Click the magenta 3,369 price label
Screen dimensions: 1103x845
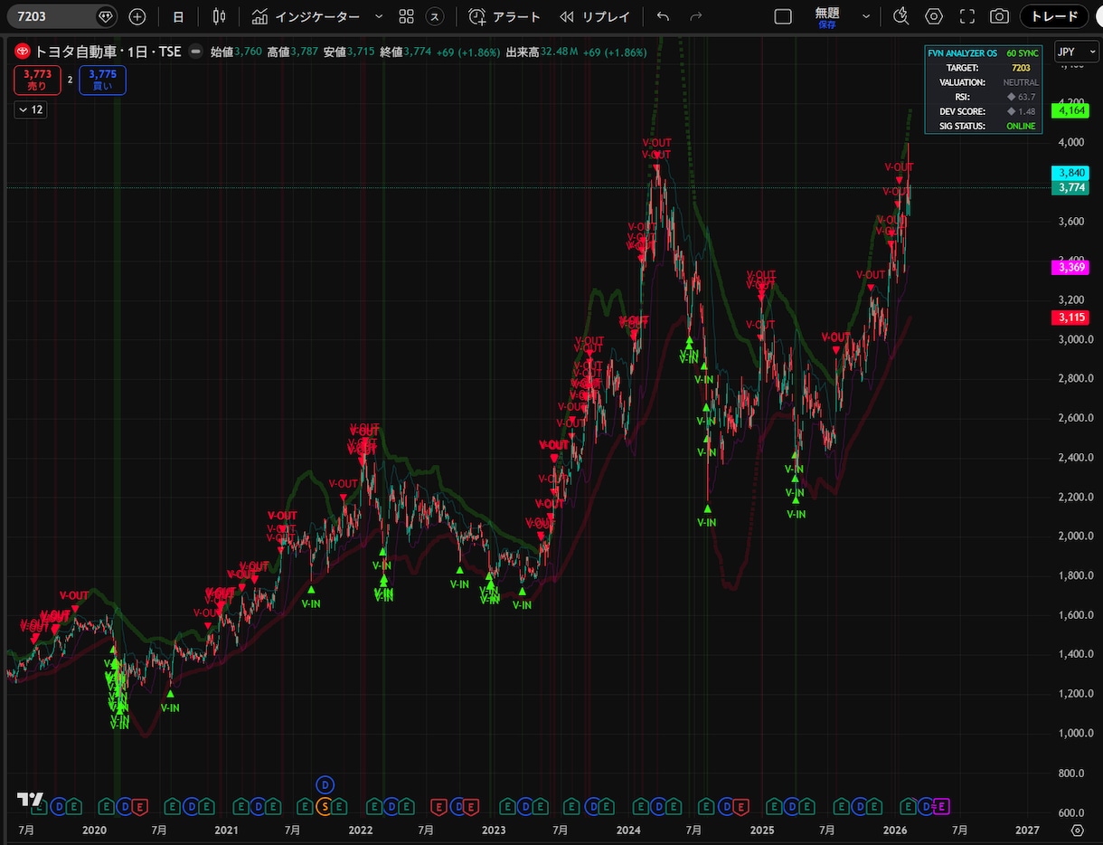tap(1070, 267)
